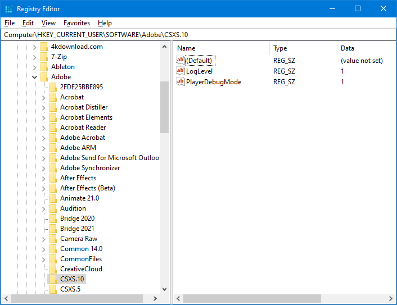Click the Acrobat folder icon

click(x=53, y=97)
